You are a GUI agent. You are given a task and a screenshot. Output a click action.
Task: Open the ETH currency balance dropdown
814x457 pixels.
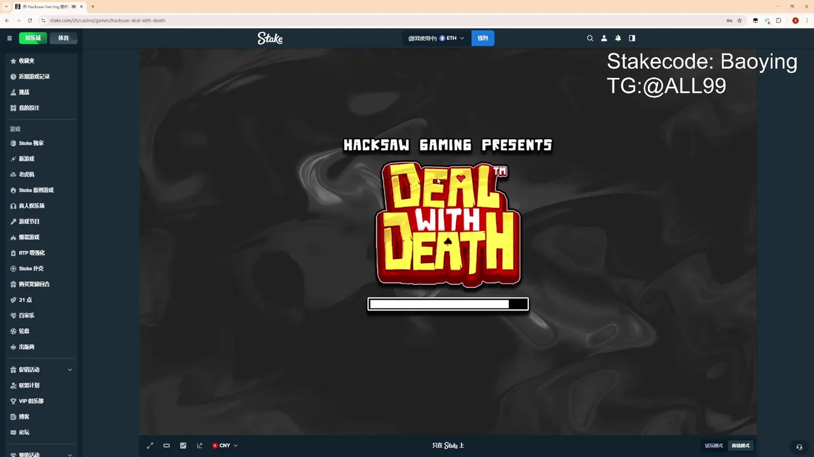coord(436,38)
